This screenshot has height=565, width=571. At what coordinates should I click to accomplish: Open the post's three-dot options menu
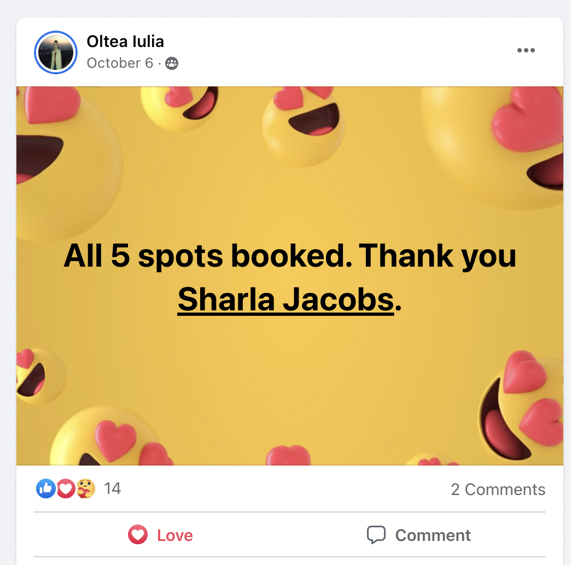pos(526,50)
